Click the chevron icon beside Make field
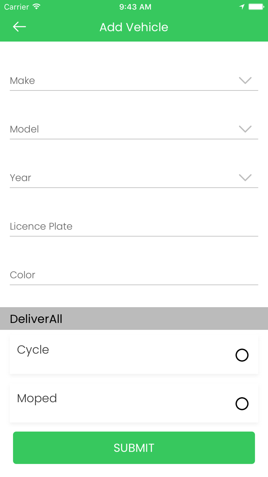This screenshot has width=268, height=477. [x=245, y=81]
